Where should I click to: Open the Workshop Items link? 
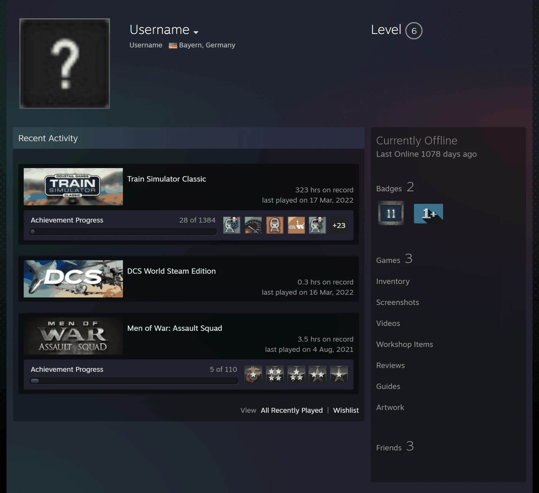tap(405, 345)
